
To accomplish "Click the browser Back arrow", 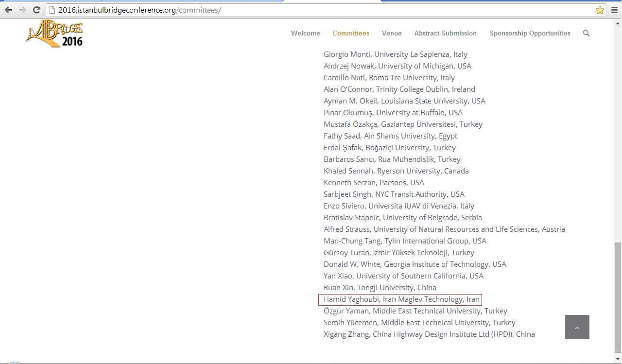I will click(8, 10).
